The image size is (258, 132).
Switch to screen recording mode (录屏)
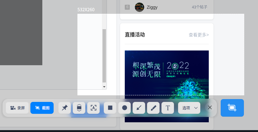click(x=17, y=108)
